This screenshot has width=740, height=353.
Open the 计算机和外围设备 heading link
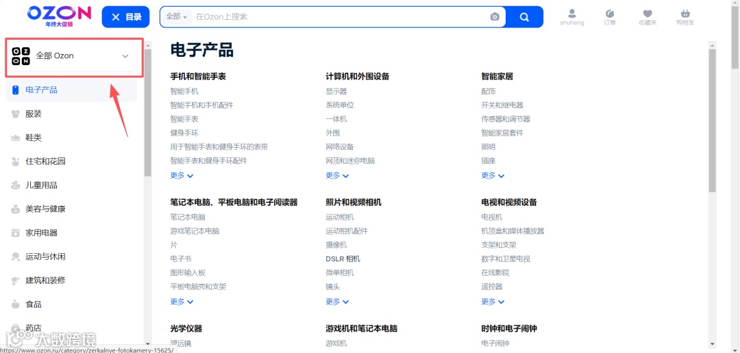point(357,77)
